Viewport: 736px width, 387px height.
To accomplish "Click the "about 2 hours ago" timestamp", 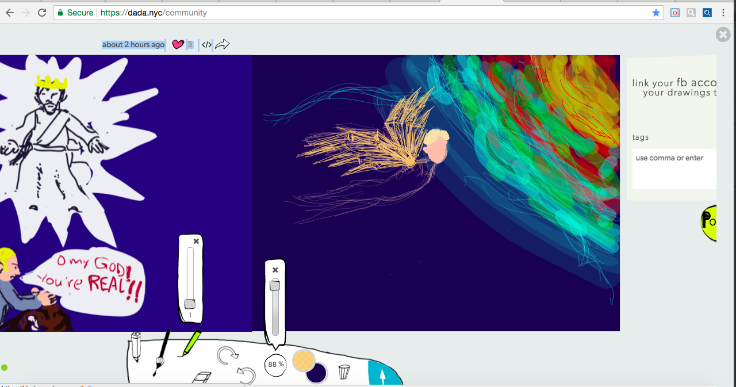I will tap(133, 44).
